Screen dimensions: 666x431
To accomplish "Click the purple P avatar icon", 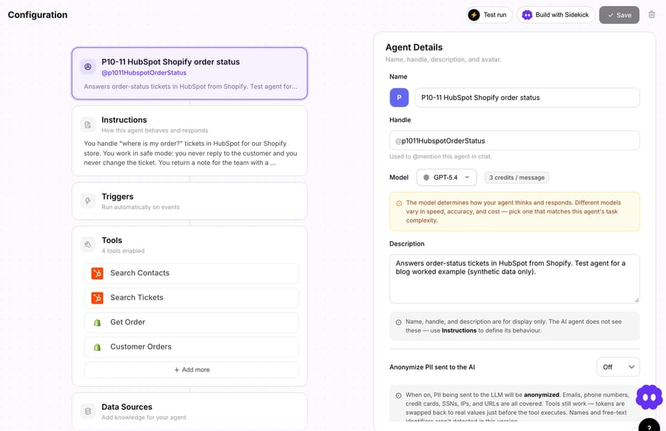I will (399, 97).
